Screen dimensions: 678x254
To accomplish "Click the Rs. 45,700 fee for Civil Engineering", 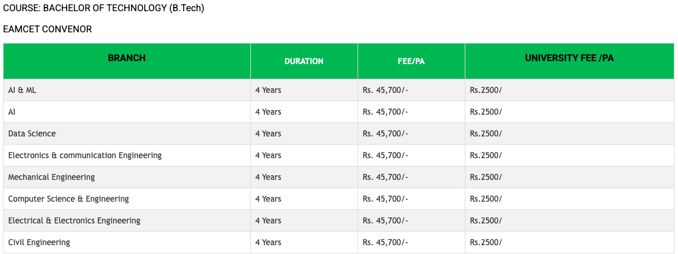I will click(x=385, y=242).
